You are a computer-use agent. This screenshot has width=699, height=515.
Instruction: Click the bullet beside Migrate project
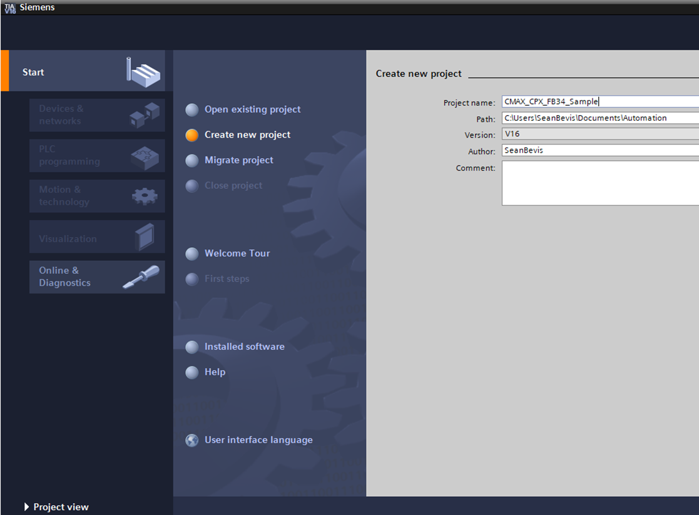(191, 161)
